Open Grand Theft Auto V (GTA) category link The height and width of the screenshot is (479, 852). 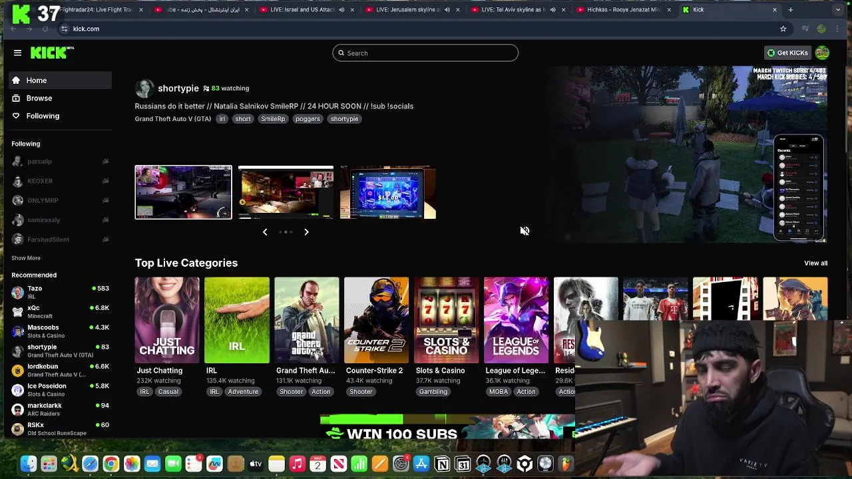pos(173,119)
